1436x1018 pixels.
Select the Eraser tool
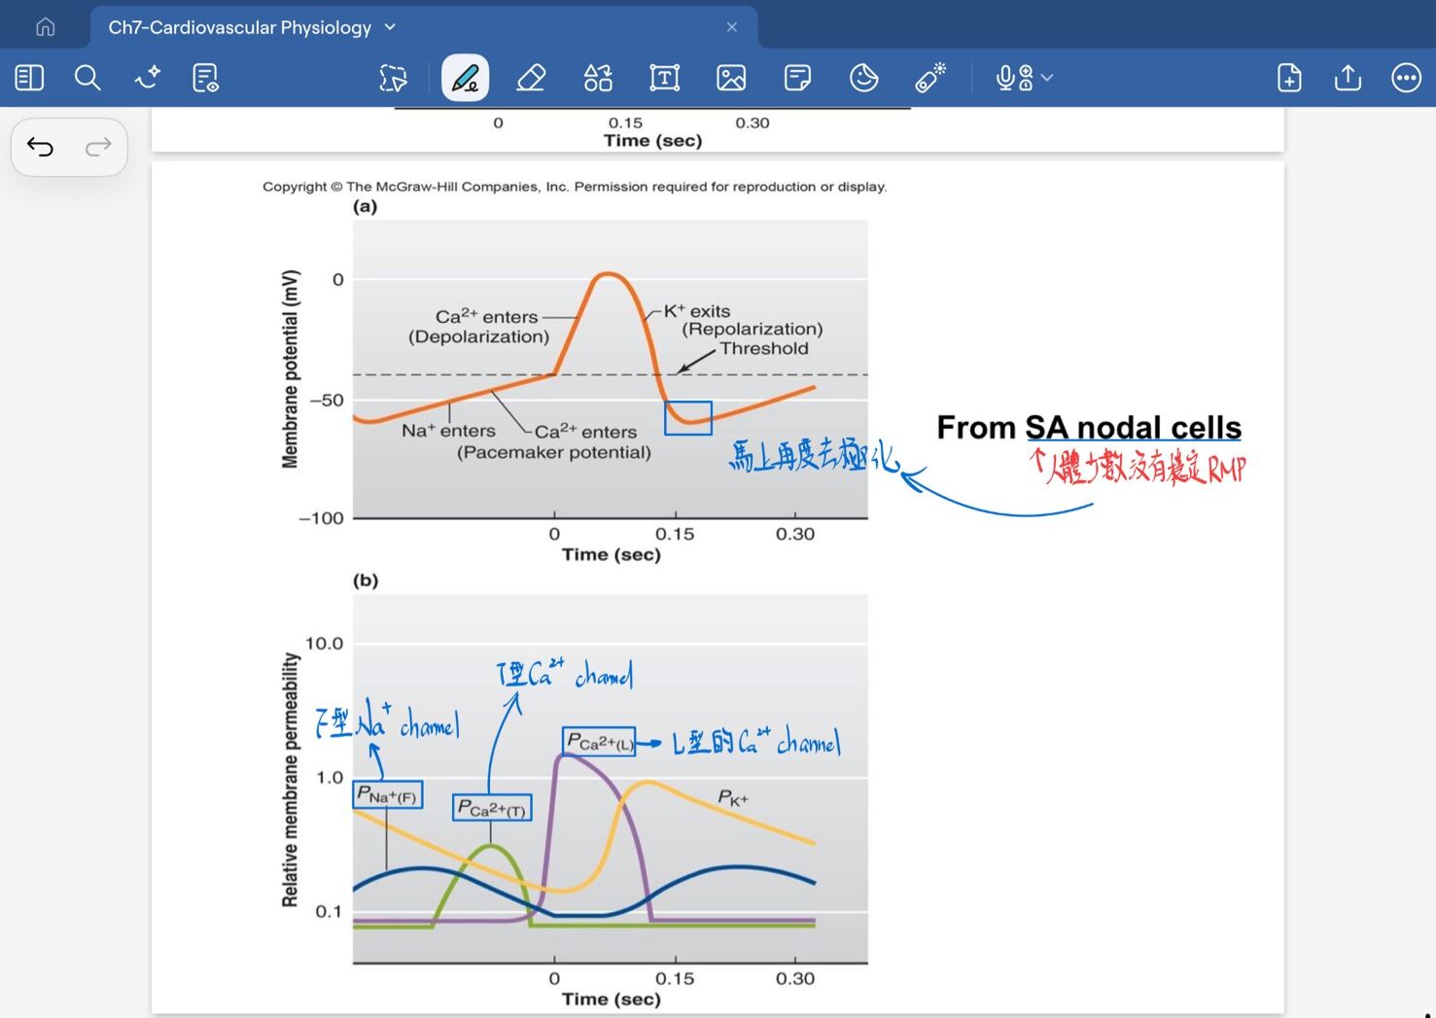(531, 78)
